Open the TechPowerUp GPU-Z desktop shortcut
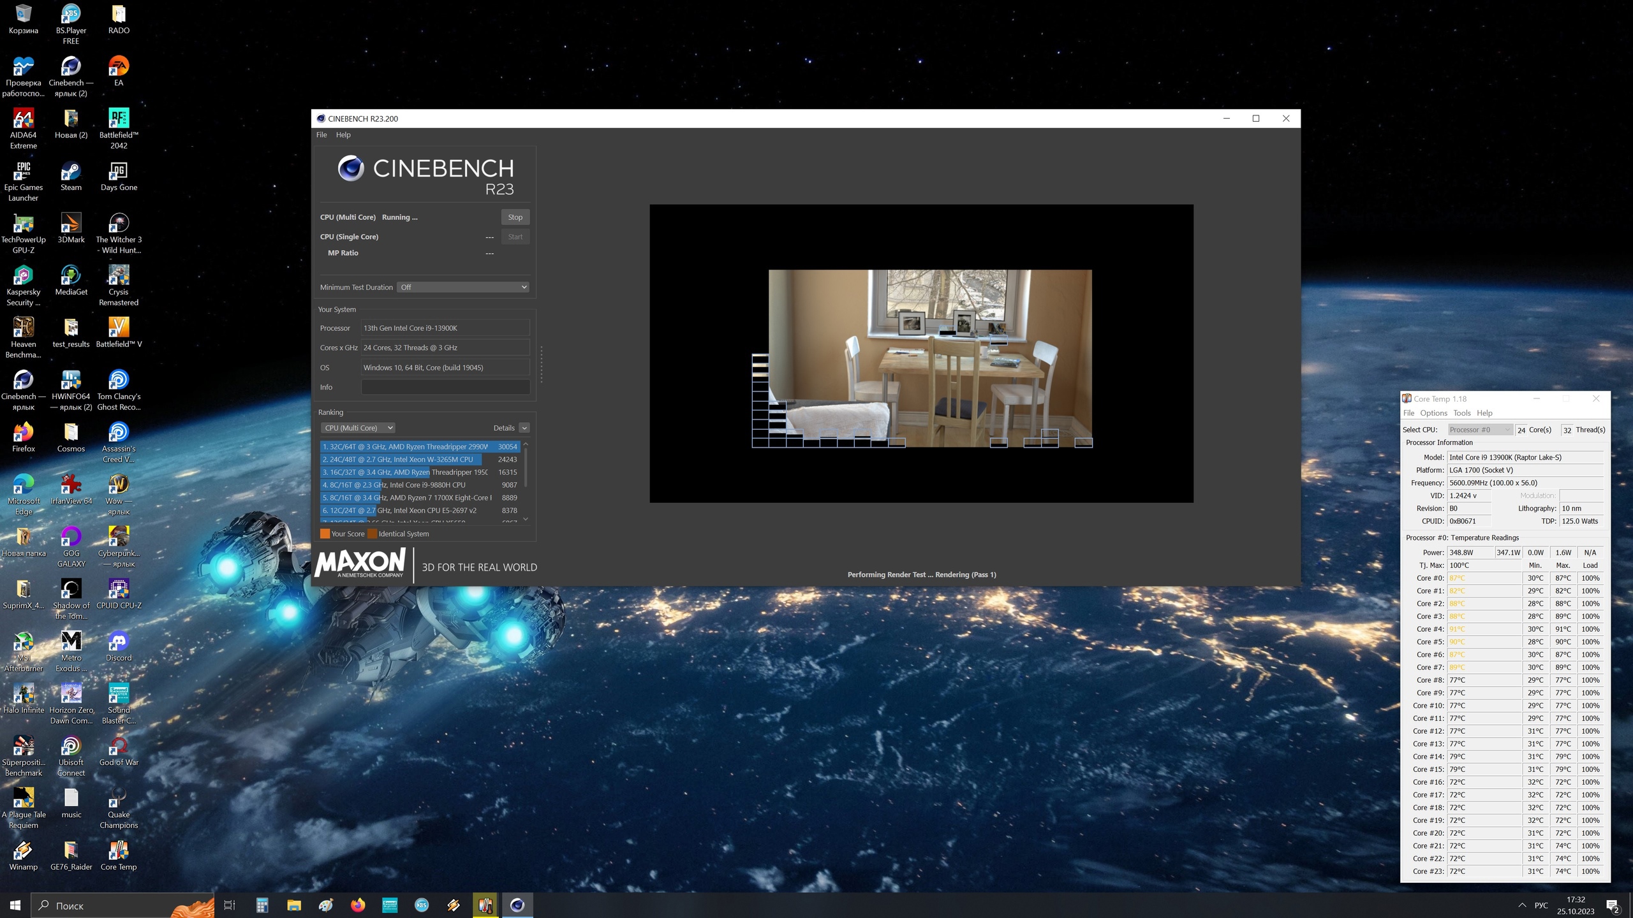This screenshot has height=918, width=1633. point(23,224)
